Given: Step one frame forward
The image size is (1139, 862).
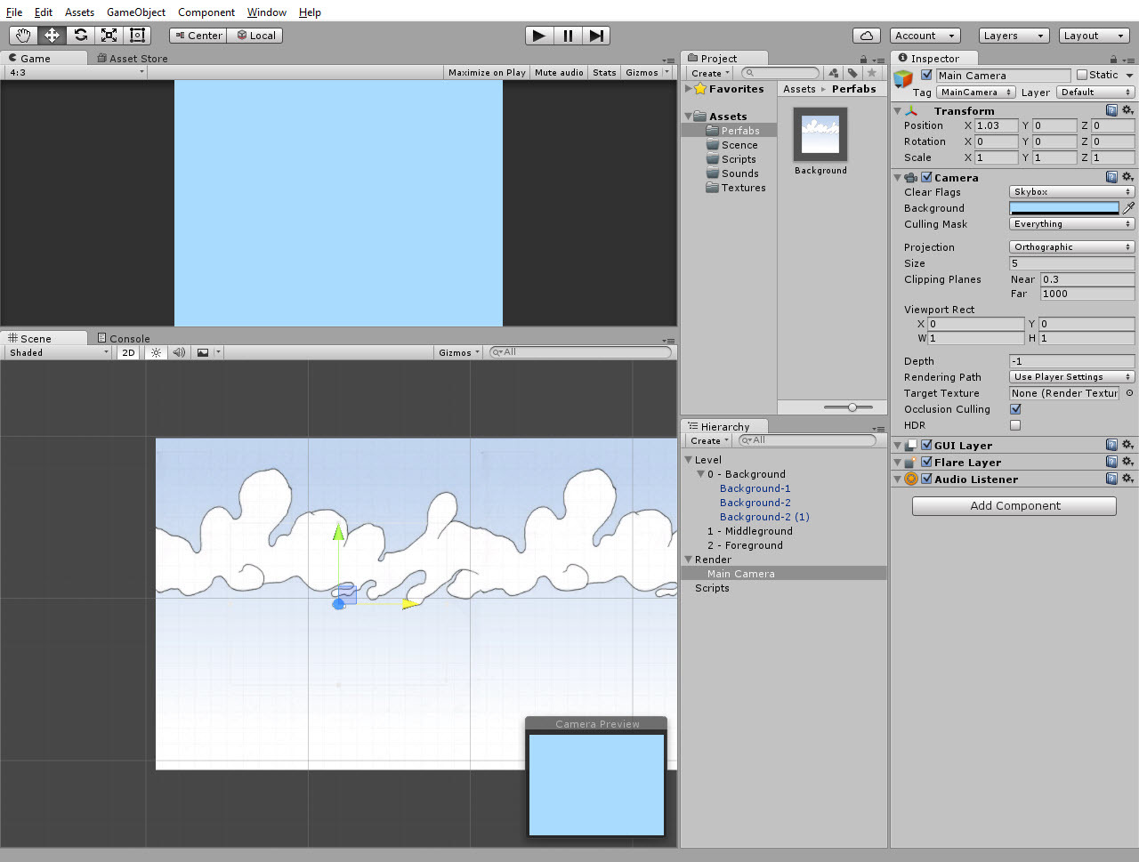Looking at the screenshot, I should [595, 36].
